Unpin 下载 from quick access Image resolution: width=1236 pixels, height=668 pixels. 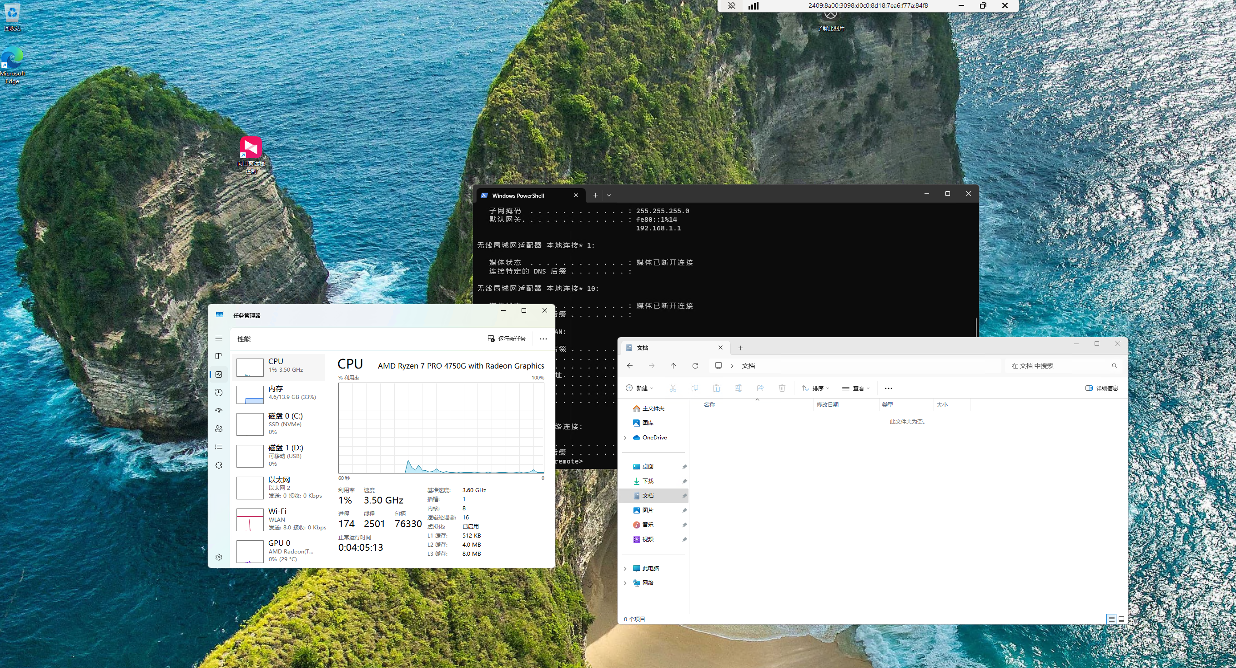pyautogui.click(x=685, y=481)
